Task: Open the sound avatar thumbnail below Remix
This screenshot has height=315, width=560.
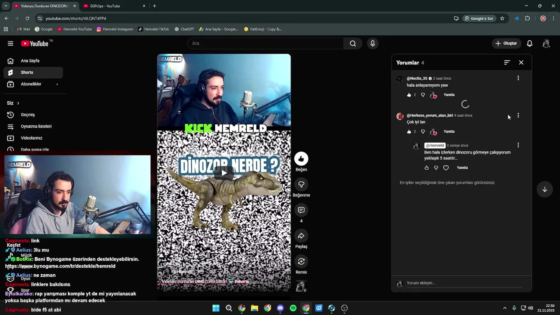Action: (301, 286)
